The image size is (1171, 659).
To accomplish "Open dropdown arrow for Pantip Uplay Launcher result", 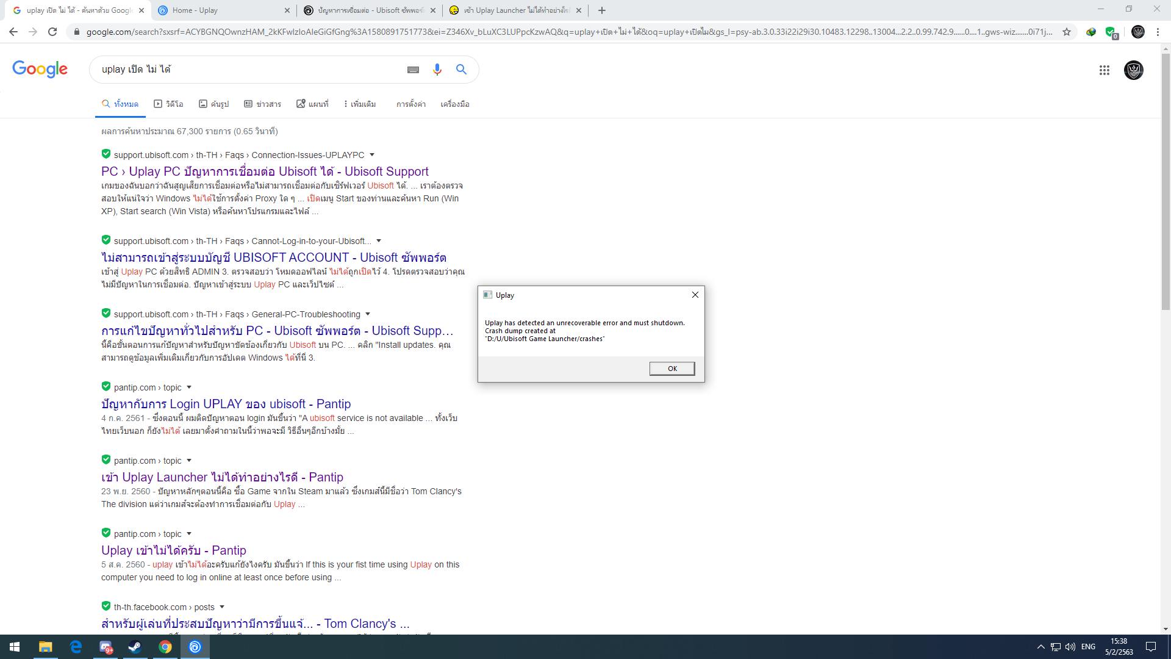I will pyautogui.click(x=189, y=461).
